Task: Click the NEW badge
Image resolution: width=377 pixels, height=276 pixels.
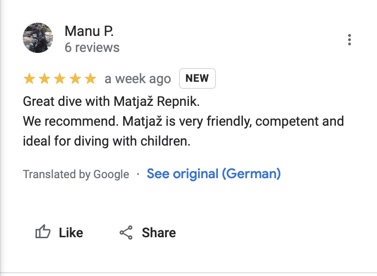Action: click(197, 78)
